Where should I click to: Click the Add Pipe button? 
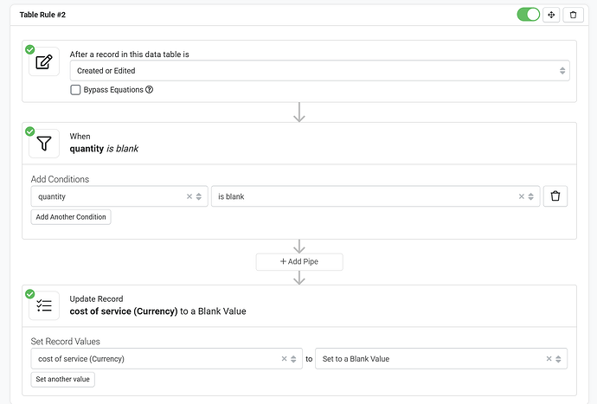[x=299, y=261]
